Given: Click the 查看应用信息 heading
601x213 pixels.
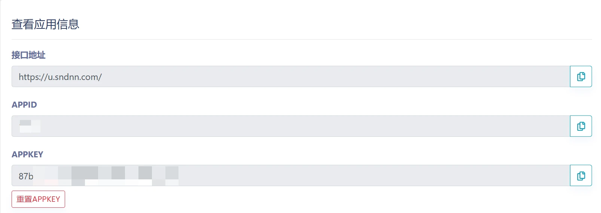Looking at the screenshot, I should tap(45, 24).
